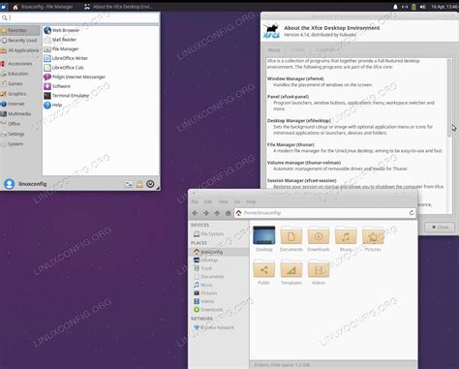459x369 pixels.
Task: Close the About Xfce dialog via Close button
Action: [x=440, y=227]
